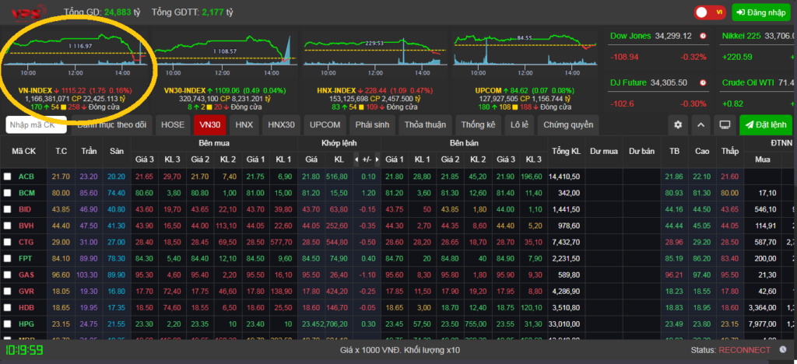Tick the checkbox for BID
The image size is (797, 364).
pos(7,209)
